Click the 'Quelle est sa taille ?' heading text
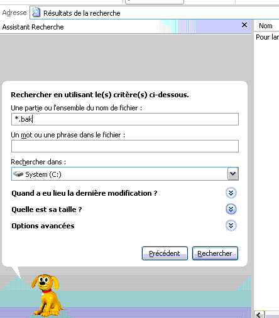Screen dimensions: 279x318 pyautogui.click(x=46, y=209)
